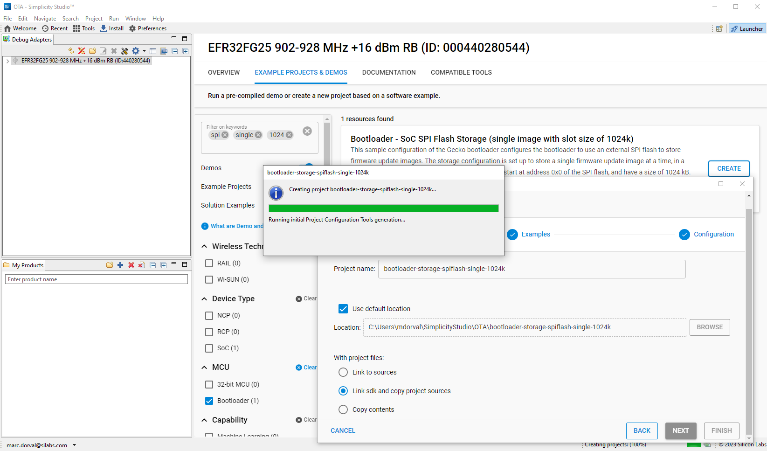The width and height of the screenshot is (767, 451).
Task: Expand all in My Products toolbar
Action: pyautogui.click(x=164, y=265)
